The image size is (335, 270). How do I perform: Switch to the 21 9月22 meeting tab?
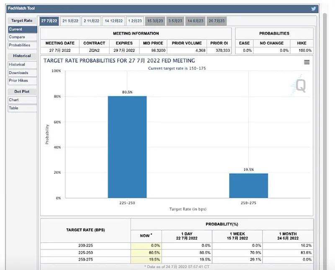(x=70, y=21)
